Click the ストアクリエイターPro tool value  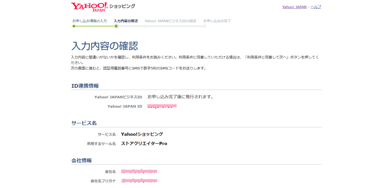coord(144,144)
